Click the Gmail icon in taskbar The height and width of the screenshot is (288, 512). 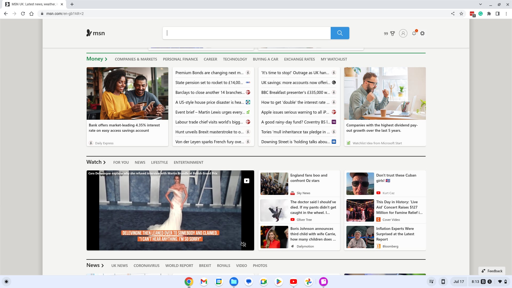click(203, 281)
